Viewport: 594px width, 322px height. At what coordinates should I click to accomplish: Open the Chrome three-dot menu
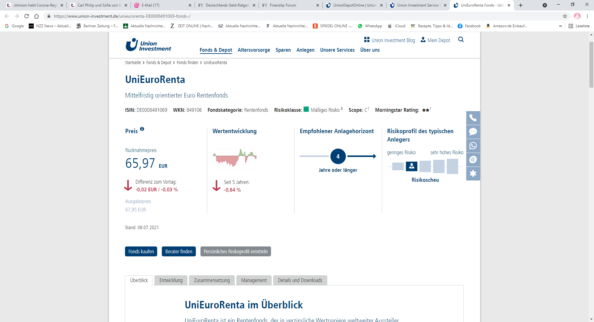[x=587, y=16]
